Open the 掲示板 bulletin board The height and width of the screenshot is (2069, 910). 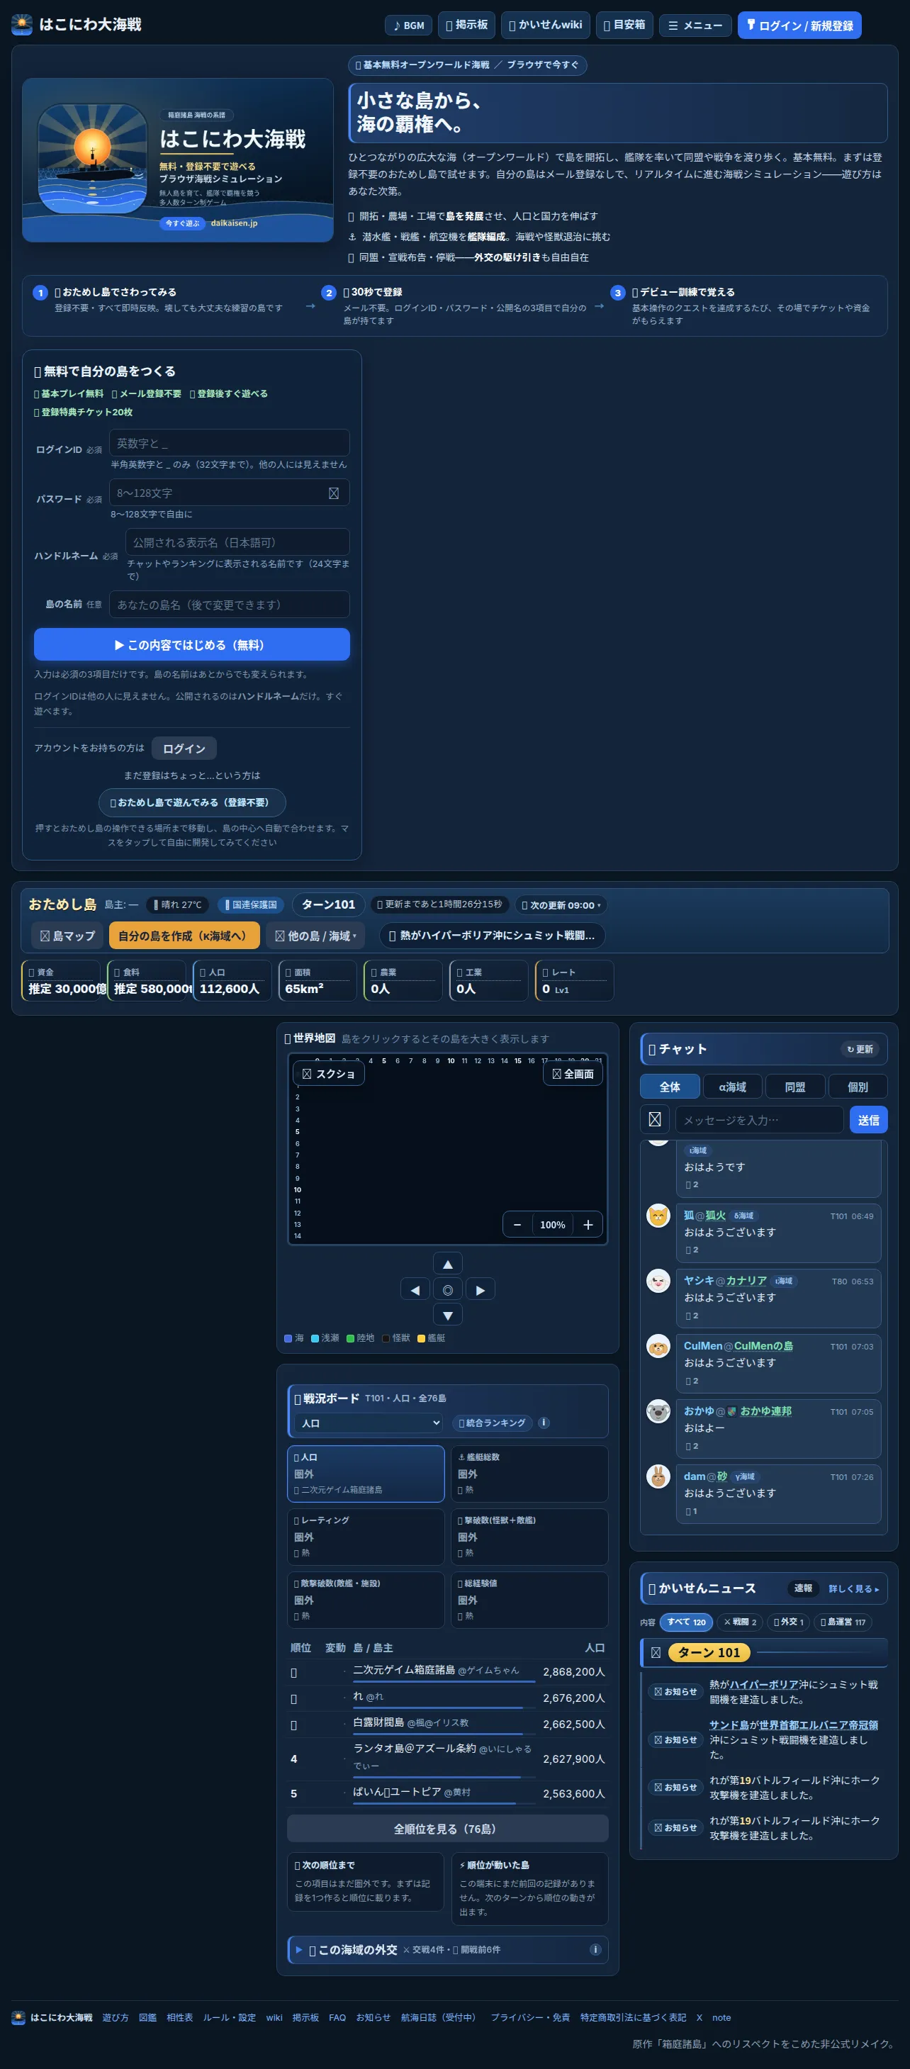(466, 25)
